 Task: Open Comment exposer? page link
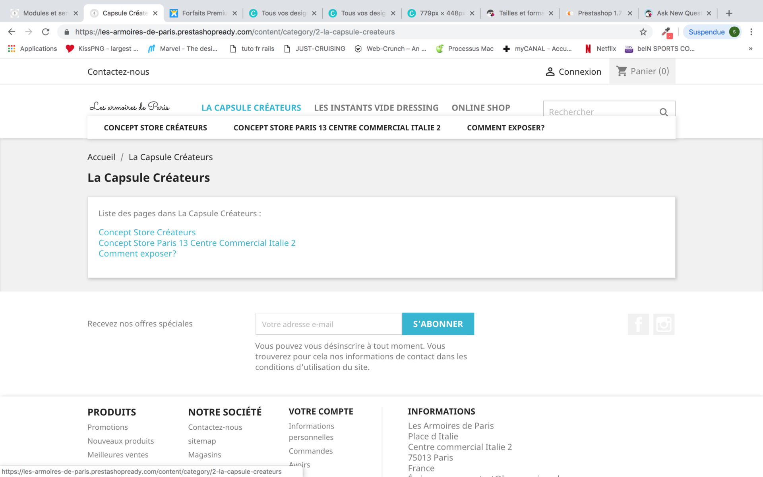point(137,254)
